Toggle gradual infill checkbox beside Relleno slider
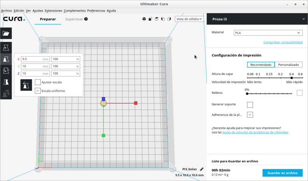The height and width of the screenshot is (181, 308). [300, 93]
